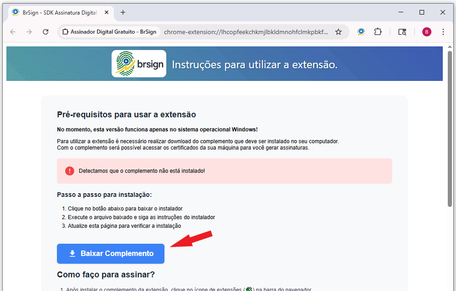Click the search tabs icon in toolbar
The image size is (456, 291).
coord(402,32)
